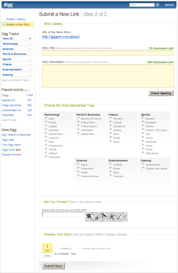
Task: Select the Tech Deals radio button
Action: pos(46,157)
